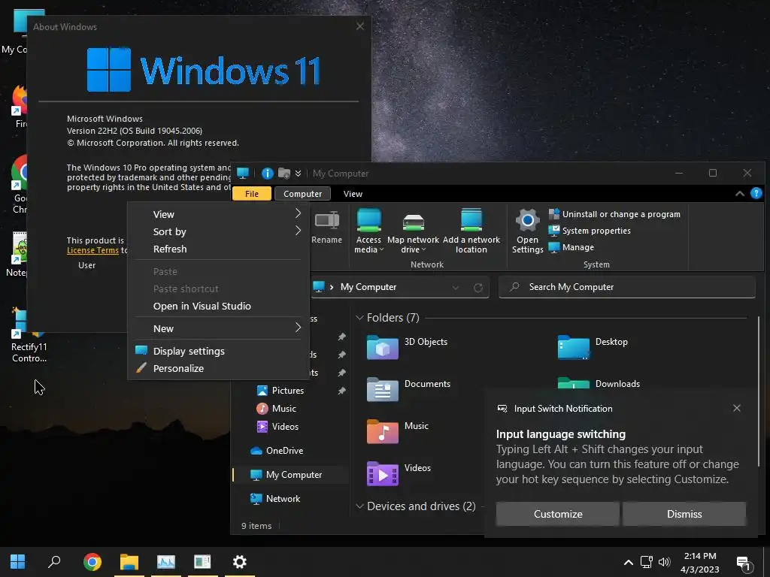Open the File tab in Explorer
Screen dimensions: 770x577
pyautogui.click(x=252, y=194)
